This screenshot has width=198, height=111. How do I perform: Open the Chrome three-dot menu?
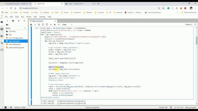195,8
